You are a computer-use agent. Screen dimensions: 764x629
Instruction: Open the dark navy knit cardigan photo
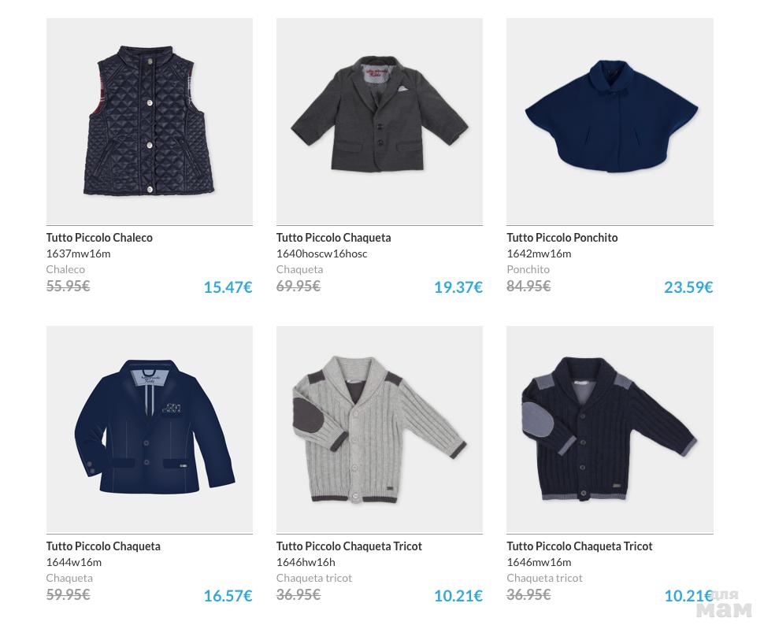tap(610, 429)
